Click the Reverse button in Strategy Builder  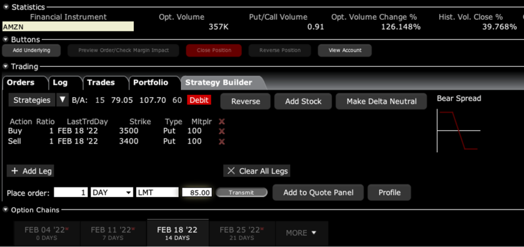point(245,101)
